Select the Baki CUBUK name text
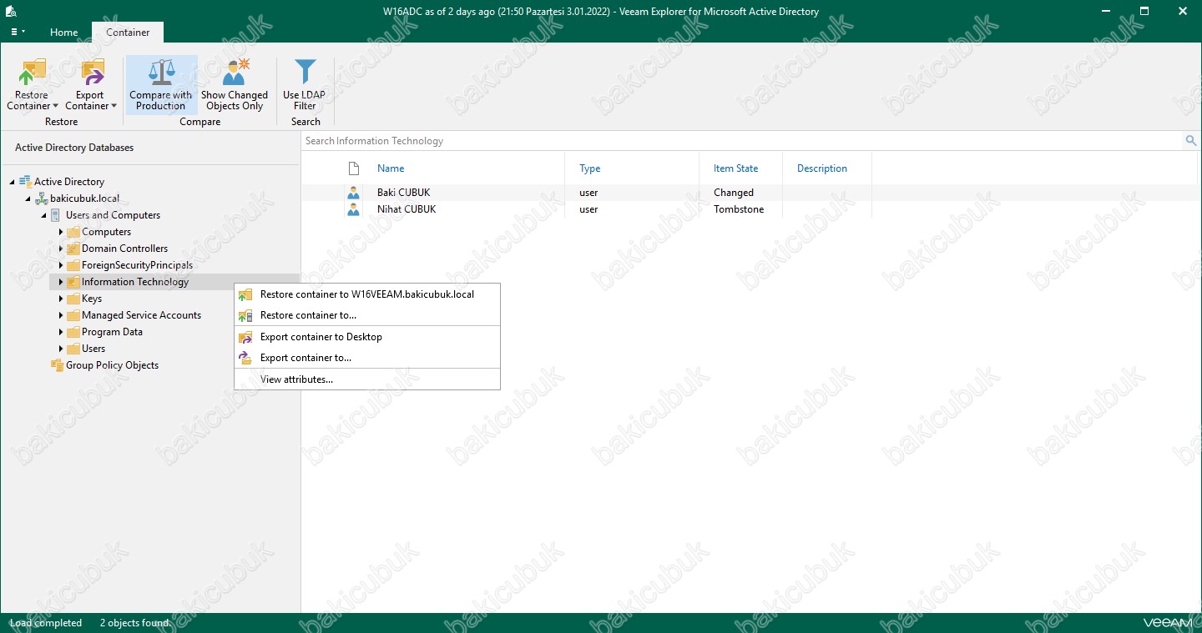 pos(403,193)
